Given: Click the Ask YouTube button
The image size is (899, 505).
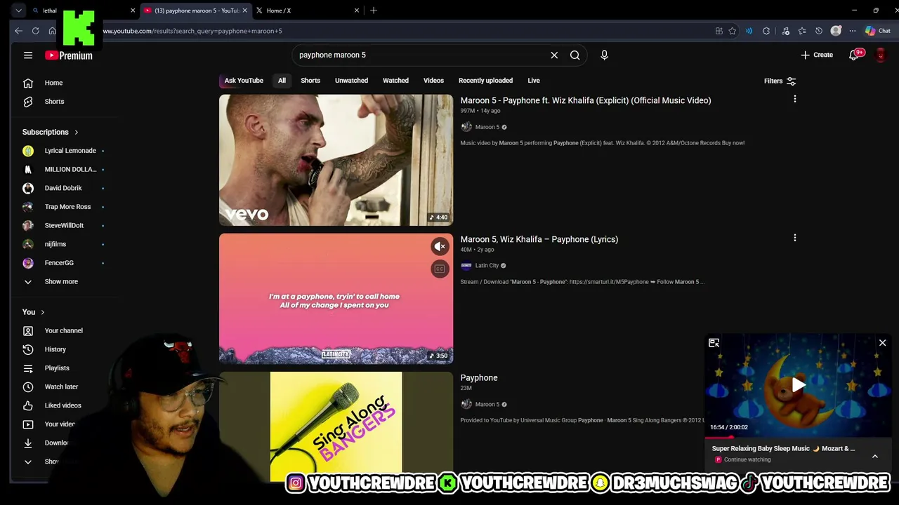Looking at the screenshot, I should click(244, 81).
